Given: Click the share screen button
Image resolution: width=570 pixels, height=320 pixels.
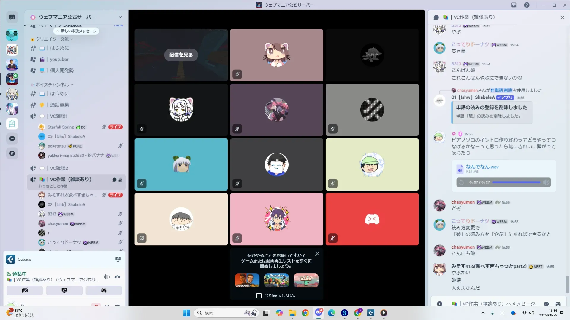Looking at the screenshot, I should click(64, 290).
